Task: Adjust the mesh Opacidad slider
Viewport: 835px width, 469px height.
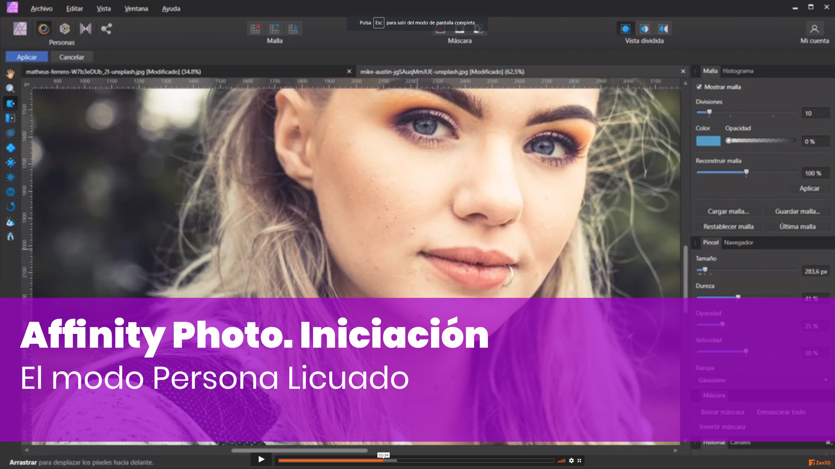Action: pyautogui.click(x=761, y=141)
